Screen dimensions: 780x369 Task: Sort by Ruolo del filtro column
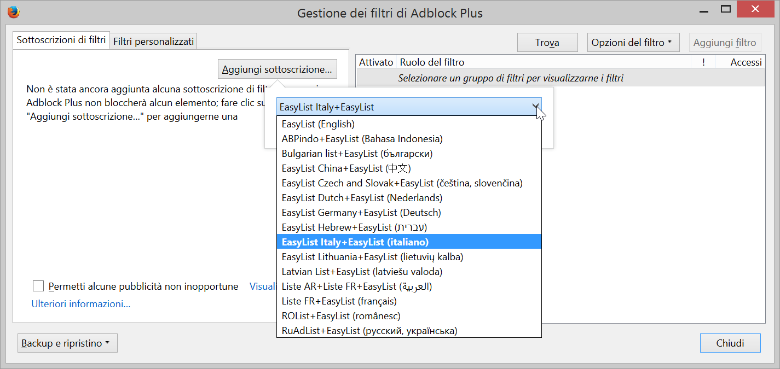tap(544, 62)
